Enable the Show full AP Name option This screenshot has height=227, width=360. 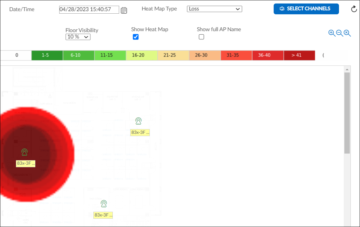point(201,37)
